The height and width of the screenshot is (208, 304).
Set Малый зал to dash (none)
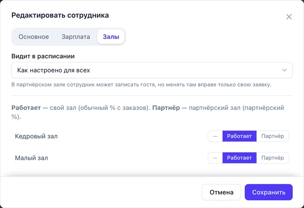215,158
